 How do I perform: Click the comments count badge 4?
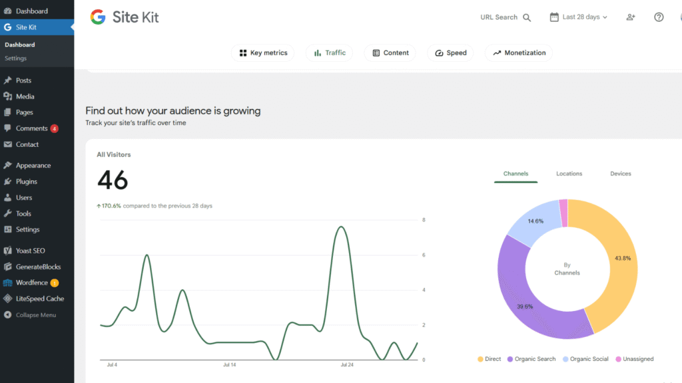[55, 128]
